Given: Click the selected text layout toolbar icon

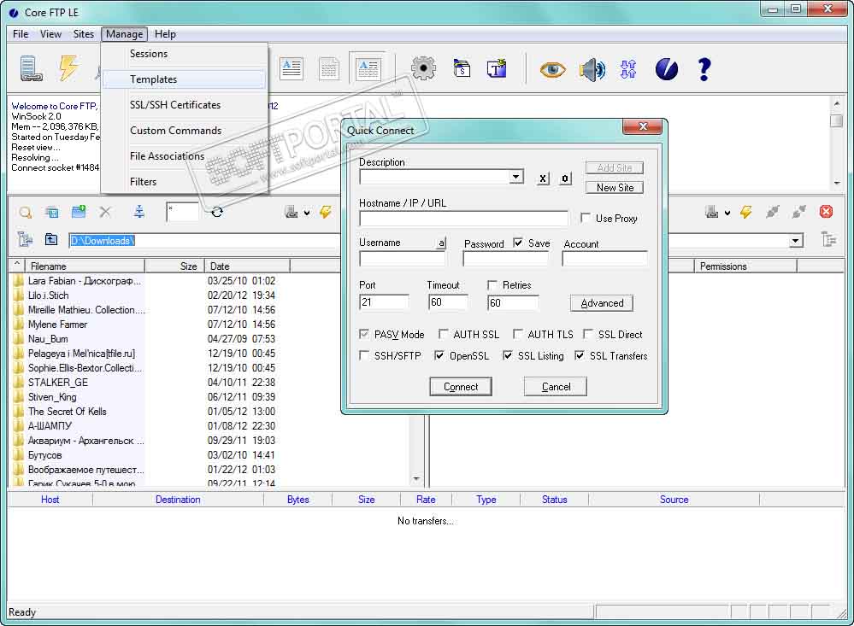Looking at the screenshot, I should pos(368,68).
